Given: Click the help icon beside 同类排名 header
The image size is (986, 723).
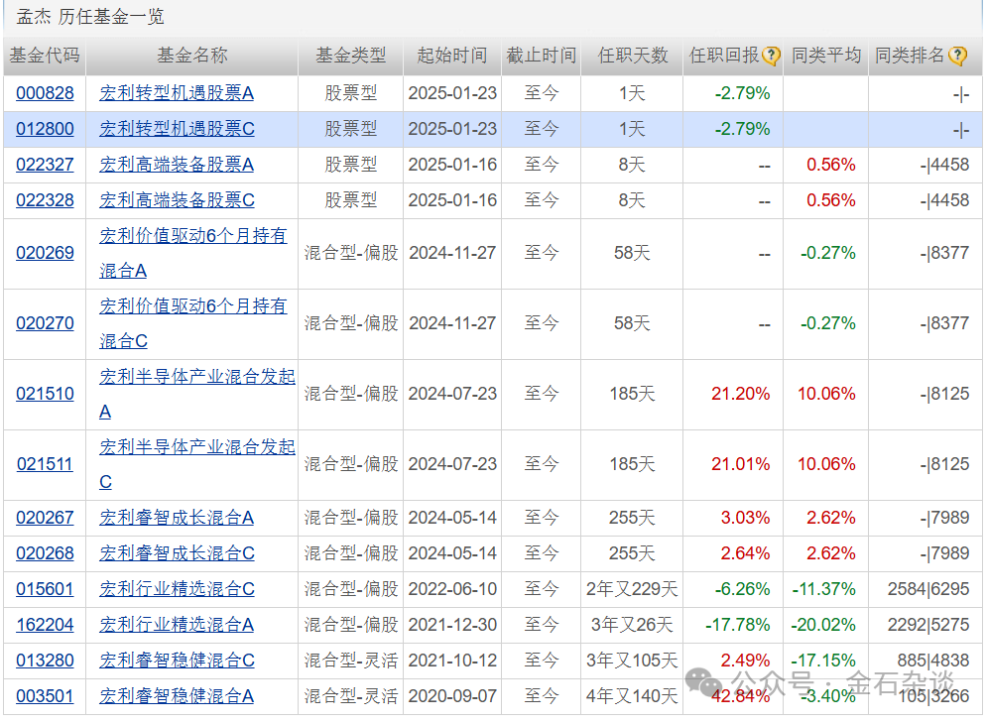Looking at the screenshot, I should [x=957, y=56].
